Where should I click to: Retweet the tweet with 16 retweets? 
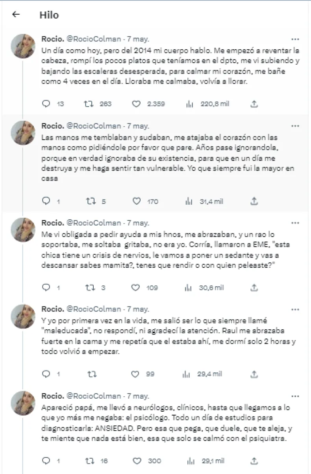pos(91,460)
